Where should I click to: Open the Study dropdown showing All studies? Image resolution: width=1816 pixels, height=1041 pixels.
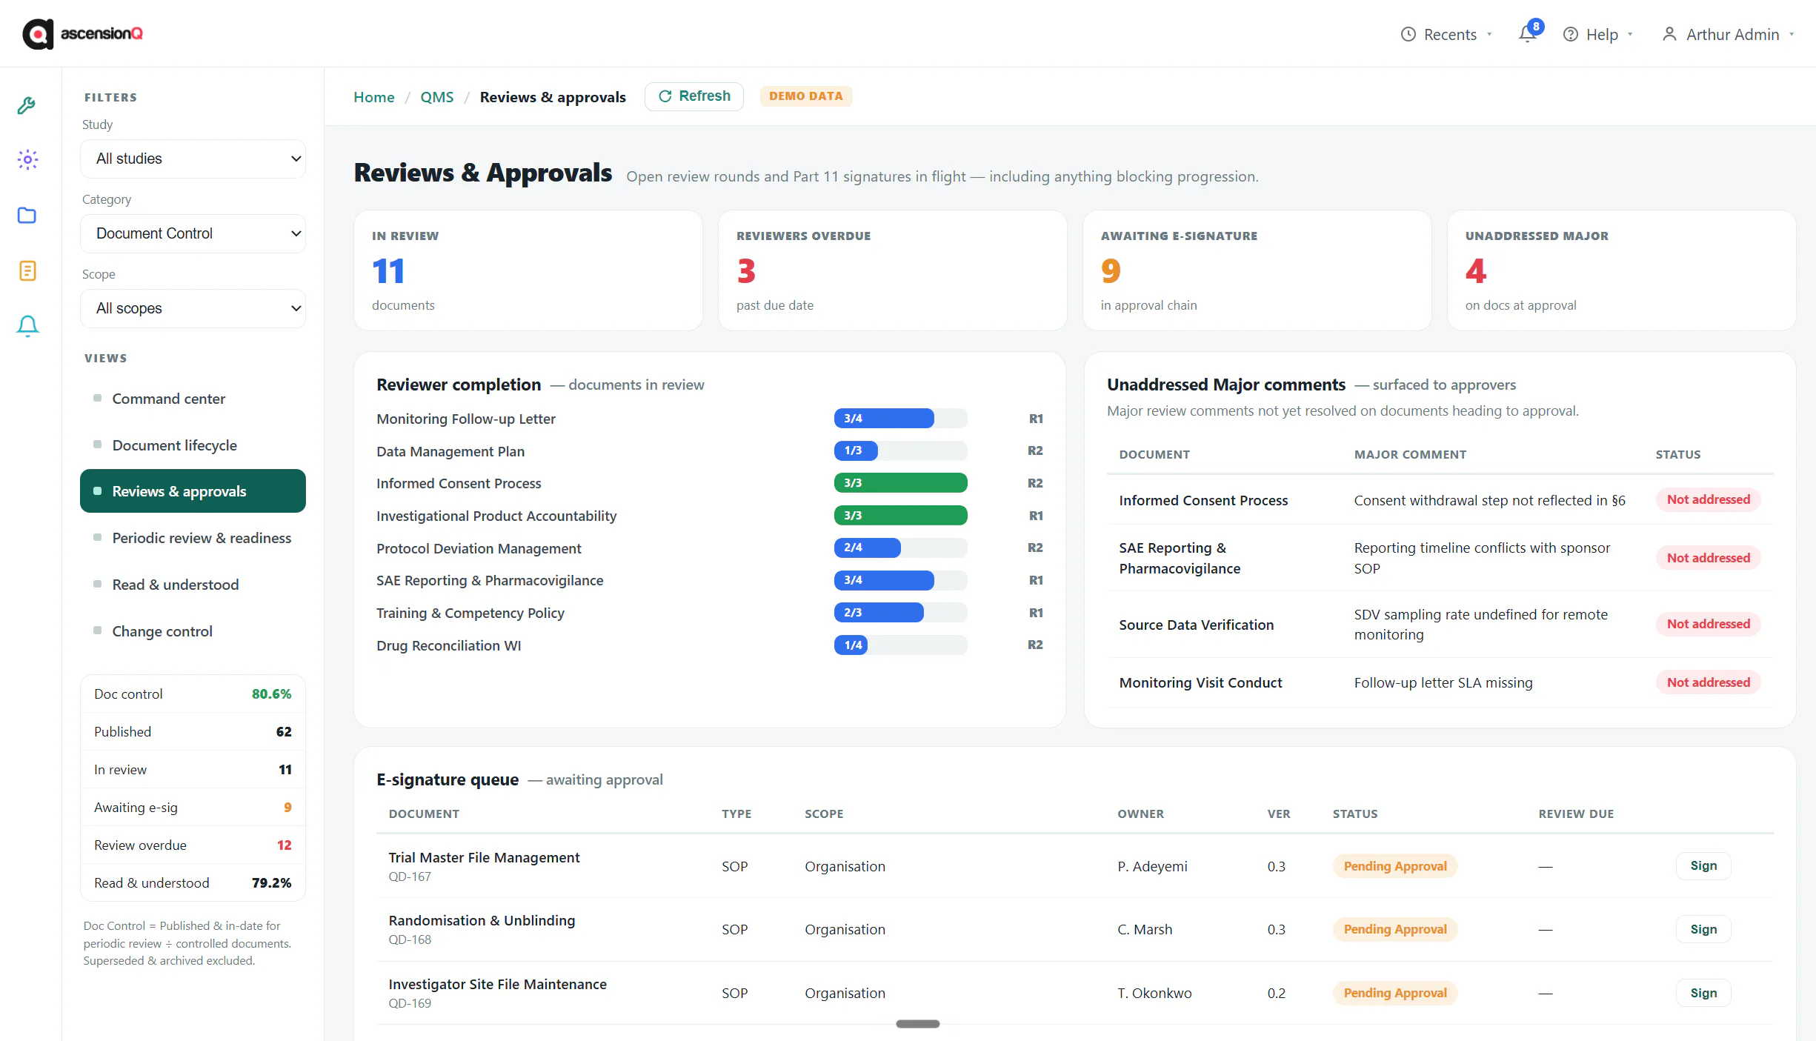(x=193, y=159)
